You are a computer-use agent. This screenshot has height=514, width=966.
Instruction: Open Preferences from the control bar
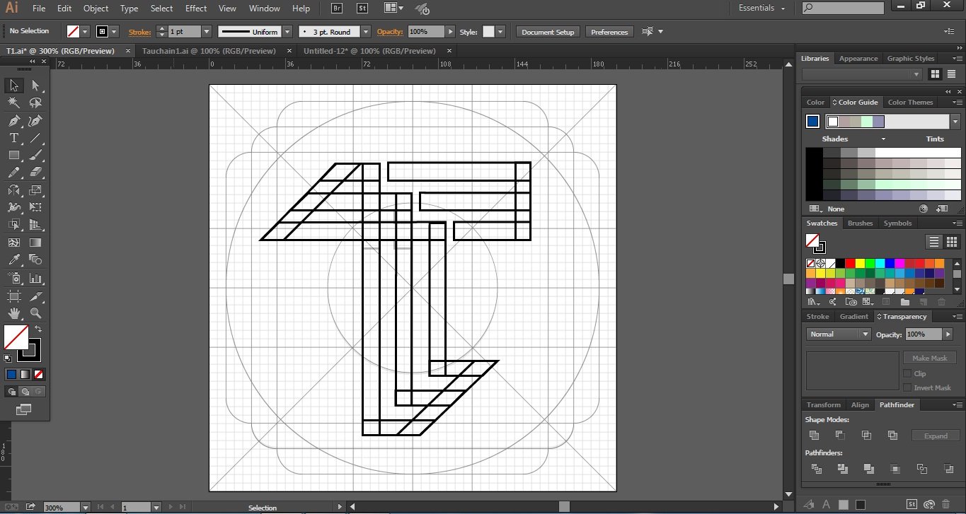[609, 32]
